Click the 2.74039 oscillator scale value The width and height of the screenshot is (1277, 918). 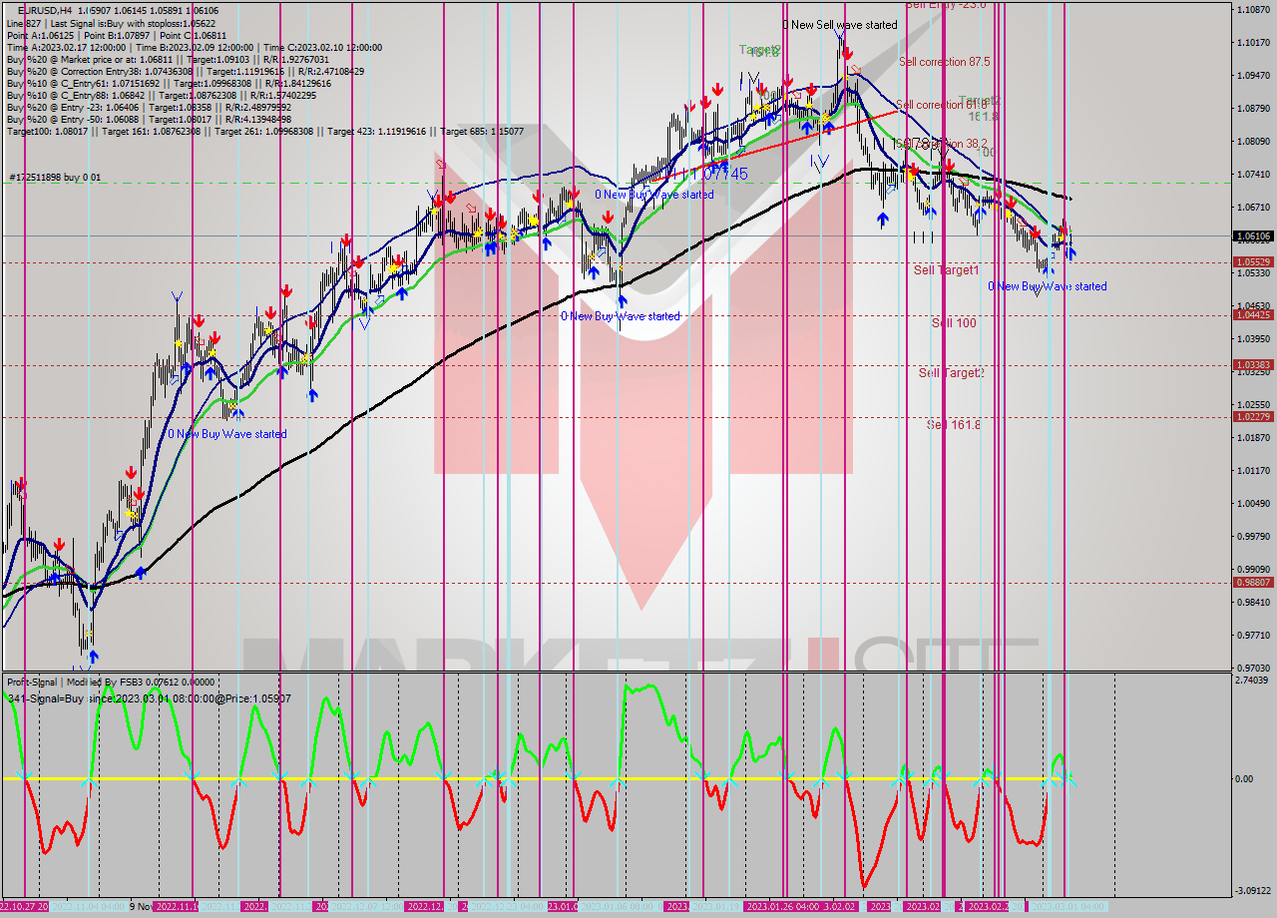(1252, 681)
